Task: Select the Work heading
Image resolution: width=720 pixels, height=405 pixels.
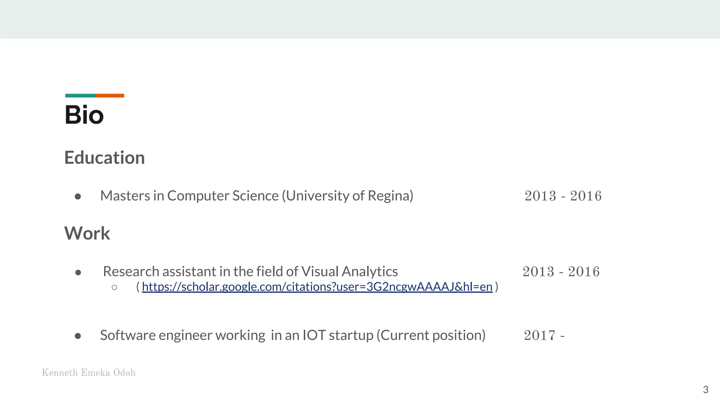Action: tap(87, 233)
